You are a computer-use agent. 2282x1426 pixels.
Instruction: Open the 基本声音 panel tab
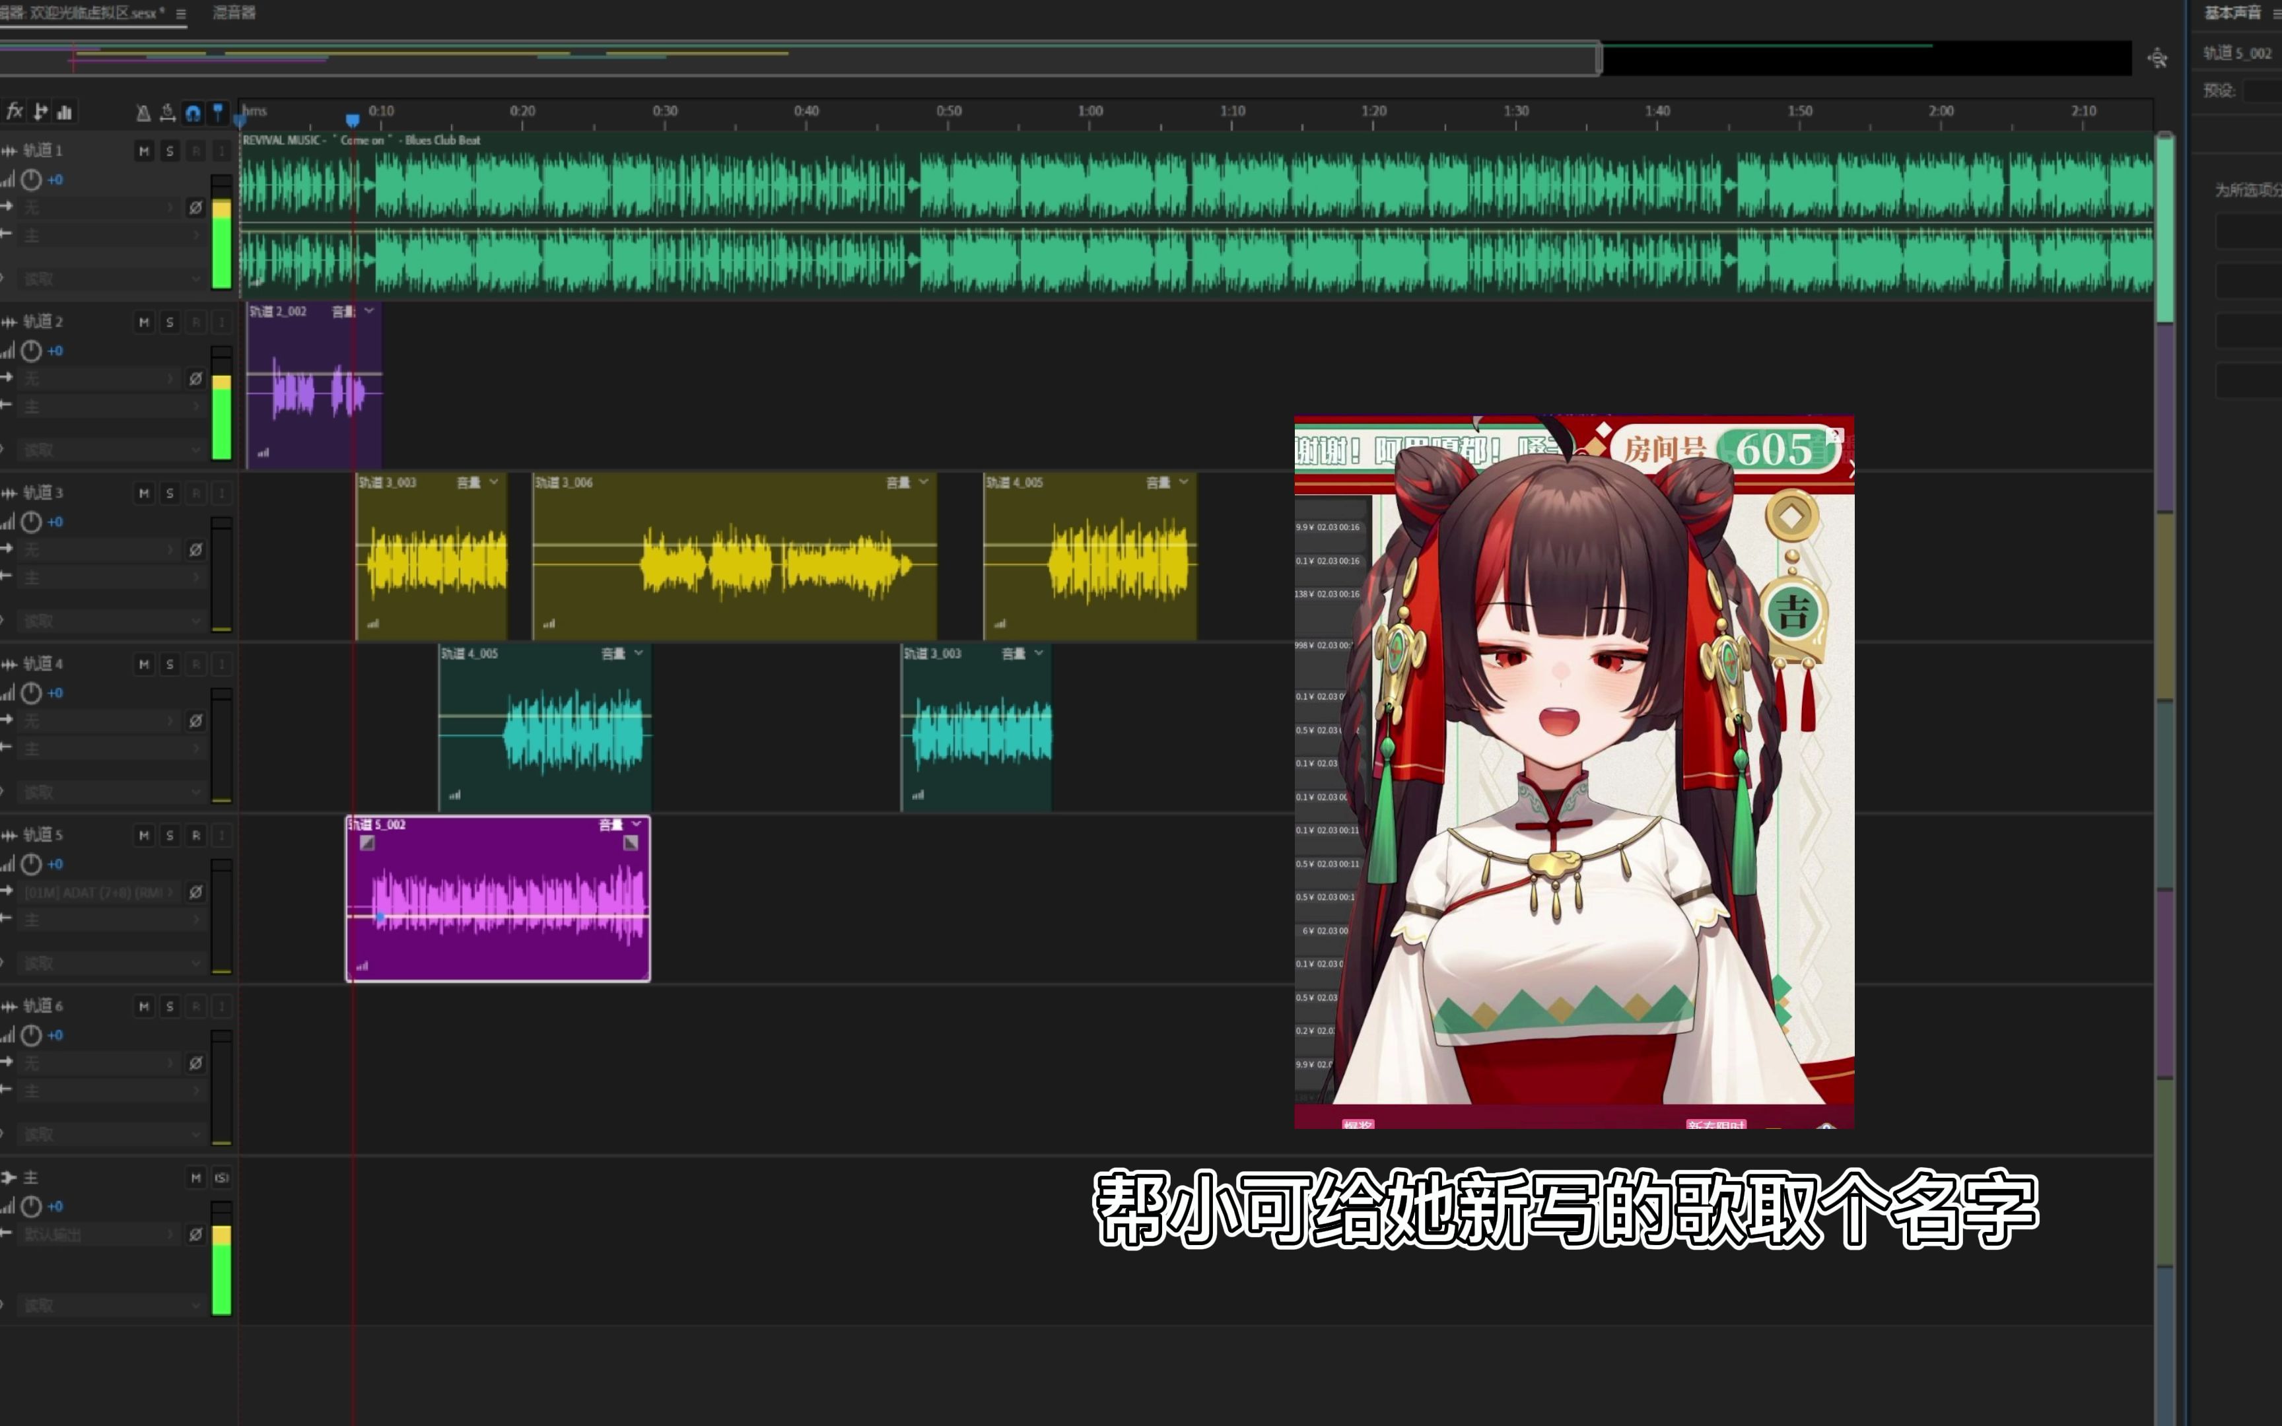pyautogui.click(x=2232, y=13)
